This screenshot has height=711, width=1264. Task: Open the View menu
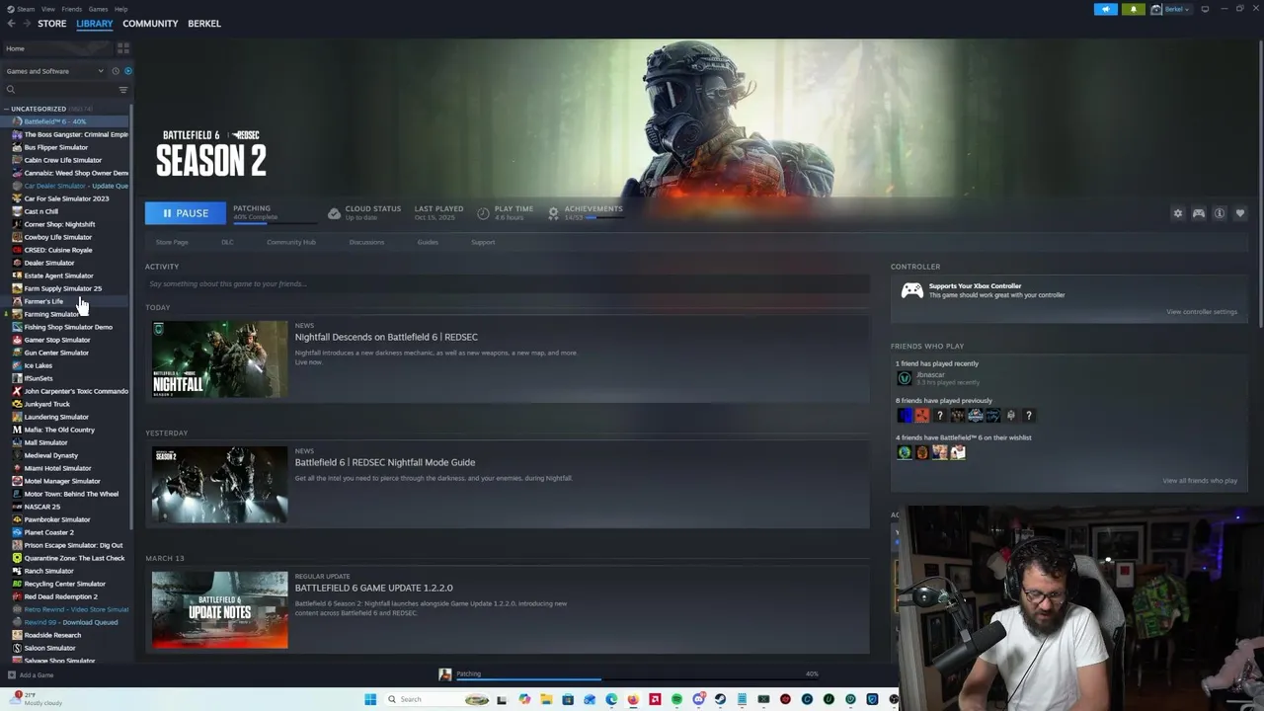(x=47, y=9)
